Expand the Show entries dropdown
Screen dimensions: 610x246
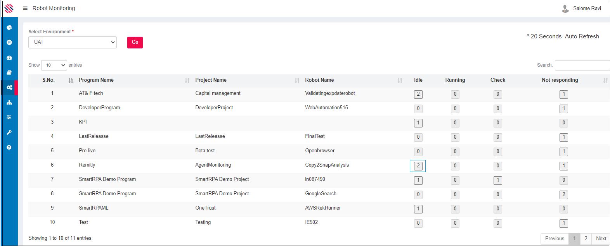coord(54,65)
